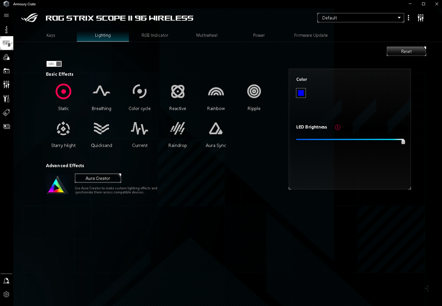Image resolution: width=442 pixels, height=306 pixels.
Task: Select the Quicksand lighting effect
Action: point(101,134)
